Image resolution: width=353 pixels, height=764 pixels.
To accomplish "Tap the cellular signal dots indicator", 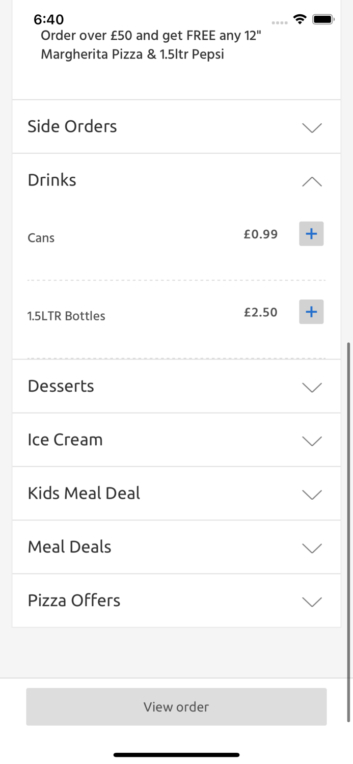I will pos(280,22).
